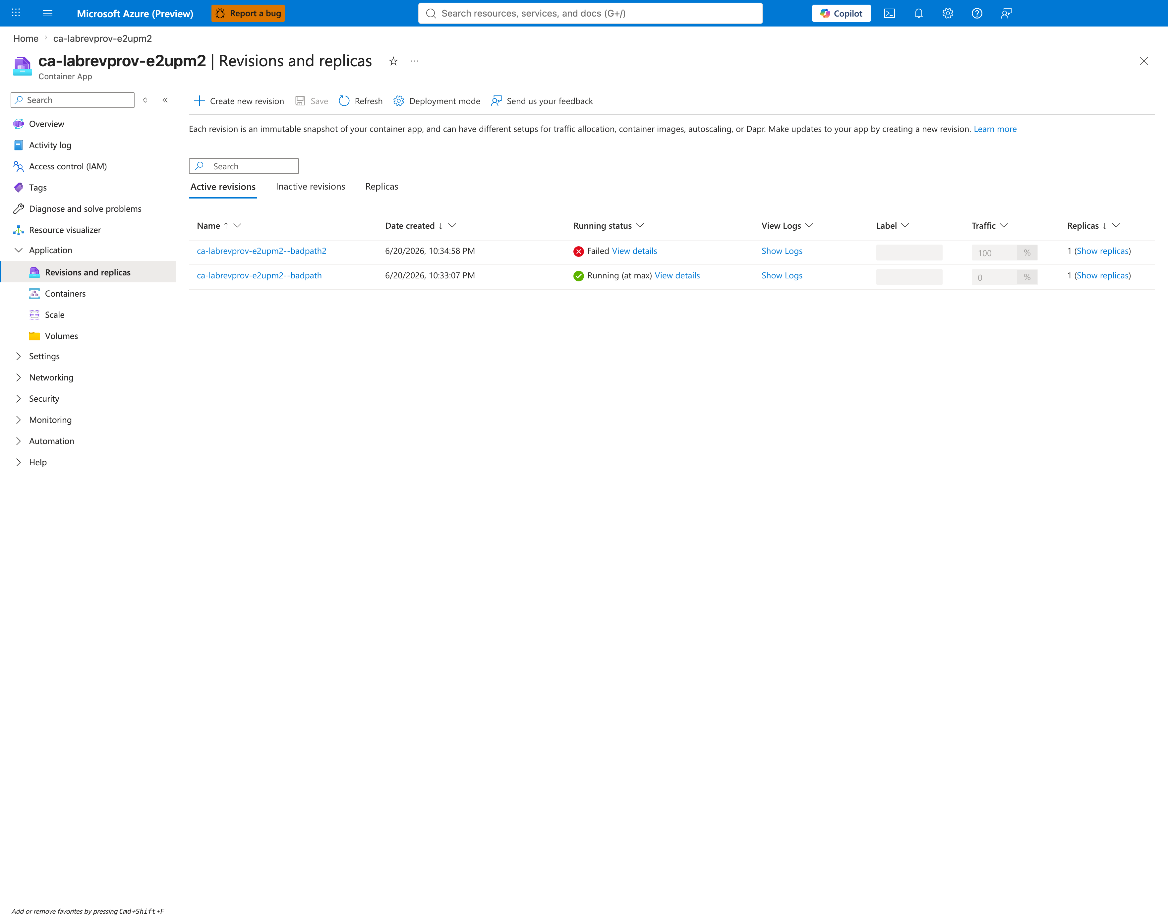Open Access control (IAM)
The image size is (1168, 918).
[x=68, y=166]
